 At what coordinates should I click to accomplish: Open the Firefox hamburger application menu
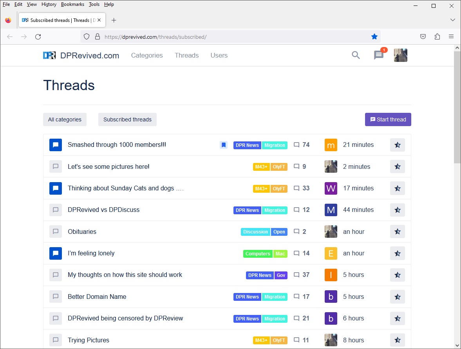[x=451, y=36]
